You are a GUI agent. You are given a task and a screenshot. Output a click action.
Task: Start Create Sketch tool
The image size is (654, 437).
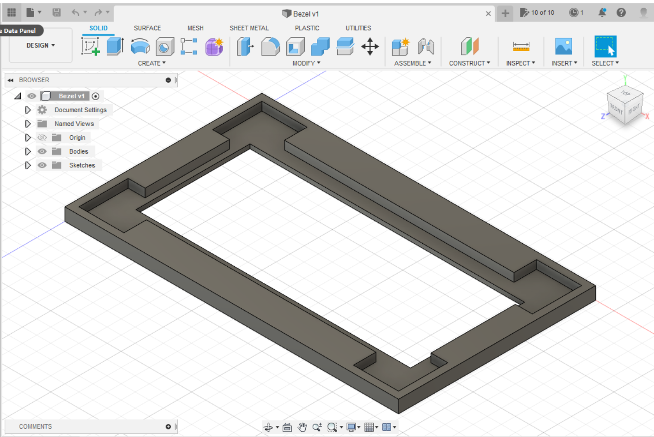(x=91, y=47)
